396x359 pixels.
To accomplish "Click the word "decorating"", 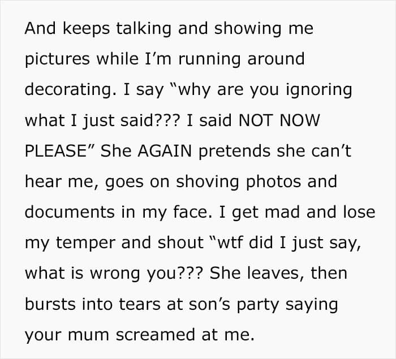I will [67, 90].
